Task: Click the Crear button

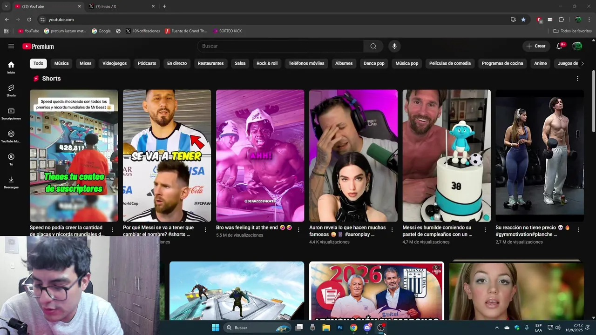Action: click(536, 46)
